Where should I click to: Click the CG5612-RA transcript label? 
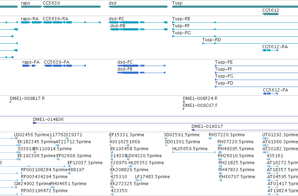275,47
